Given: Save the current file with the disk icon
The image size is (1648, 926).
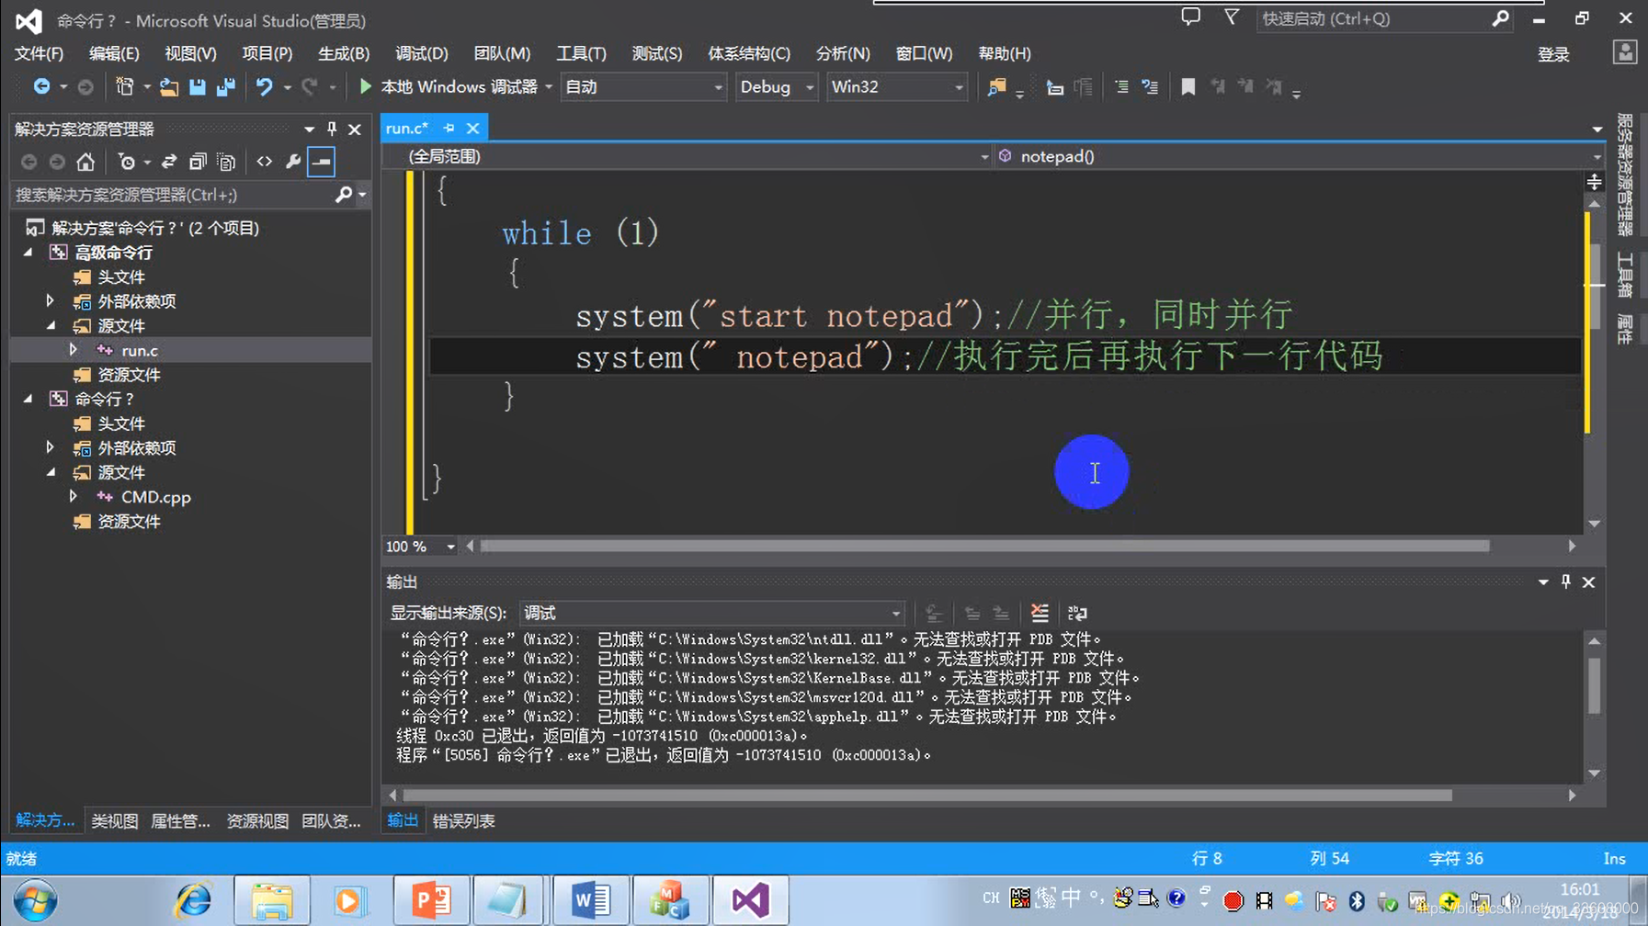Looking at the screenshot, I should pos(197,86).
